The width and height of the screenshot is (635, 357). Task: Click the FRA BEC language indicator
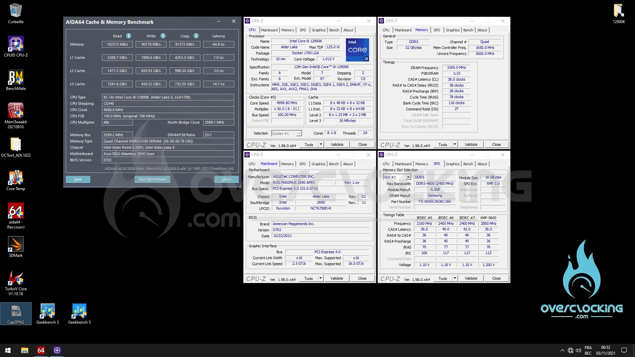[x=588, y=350]
